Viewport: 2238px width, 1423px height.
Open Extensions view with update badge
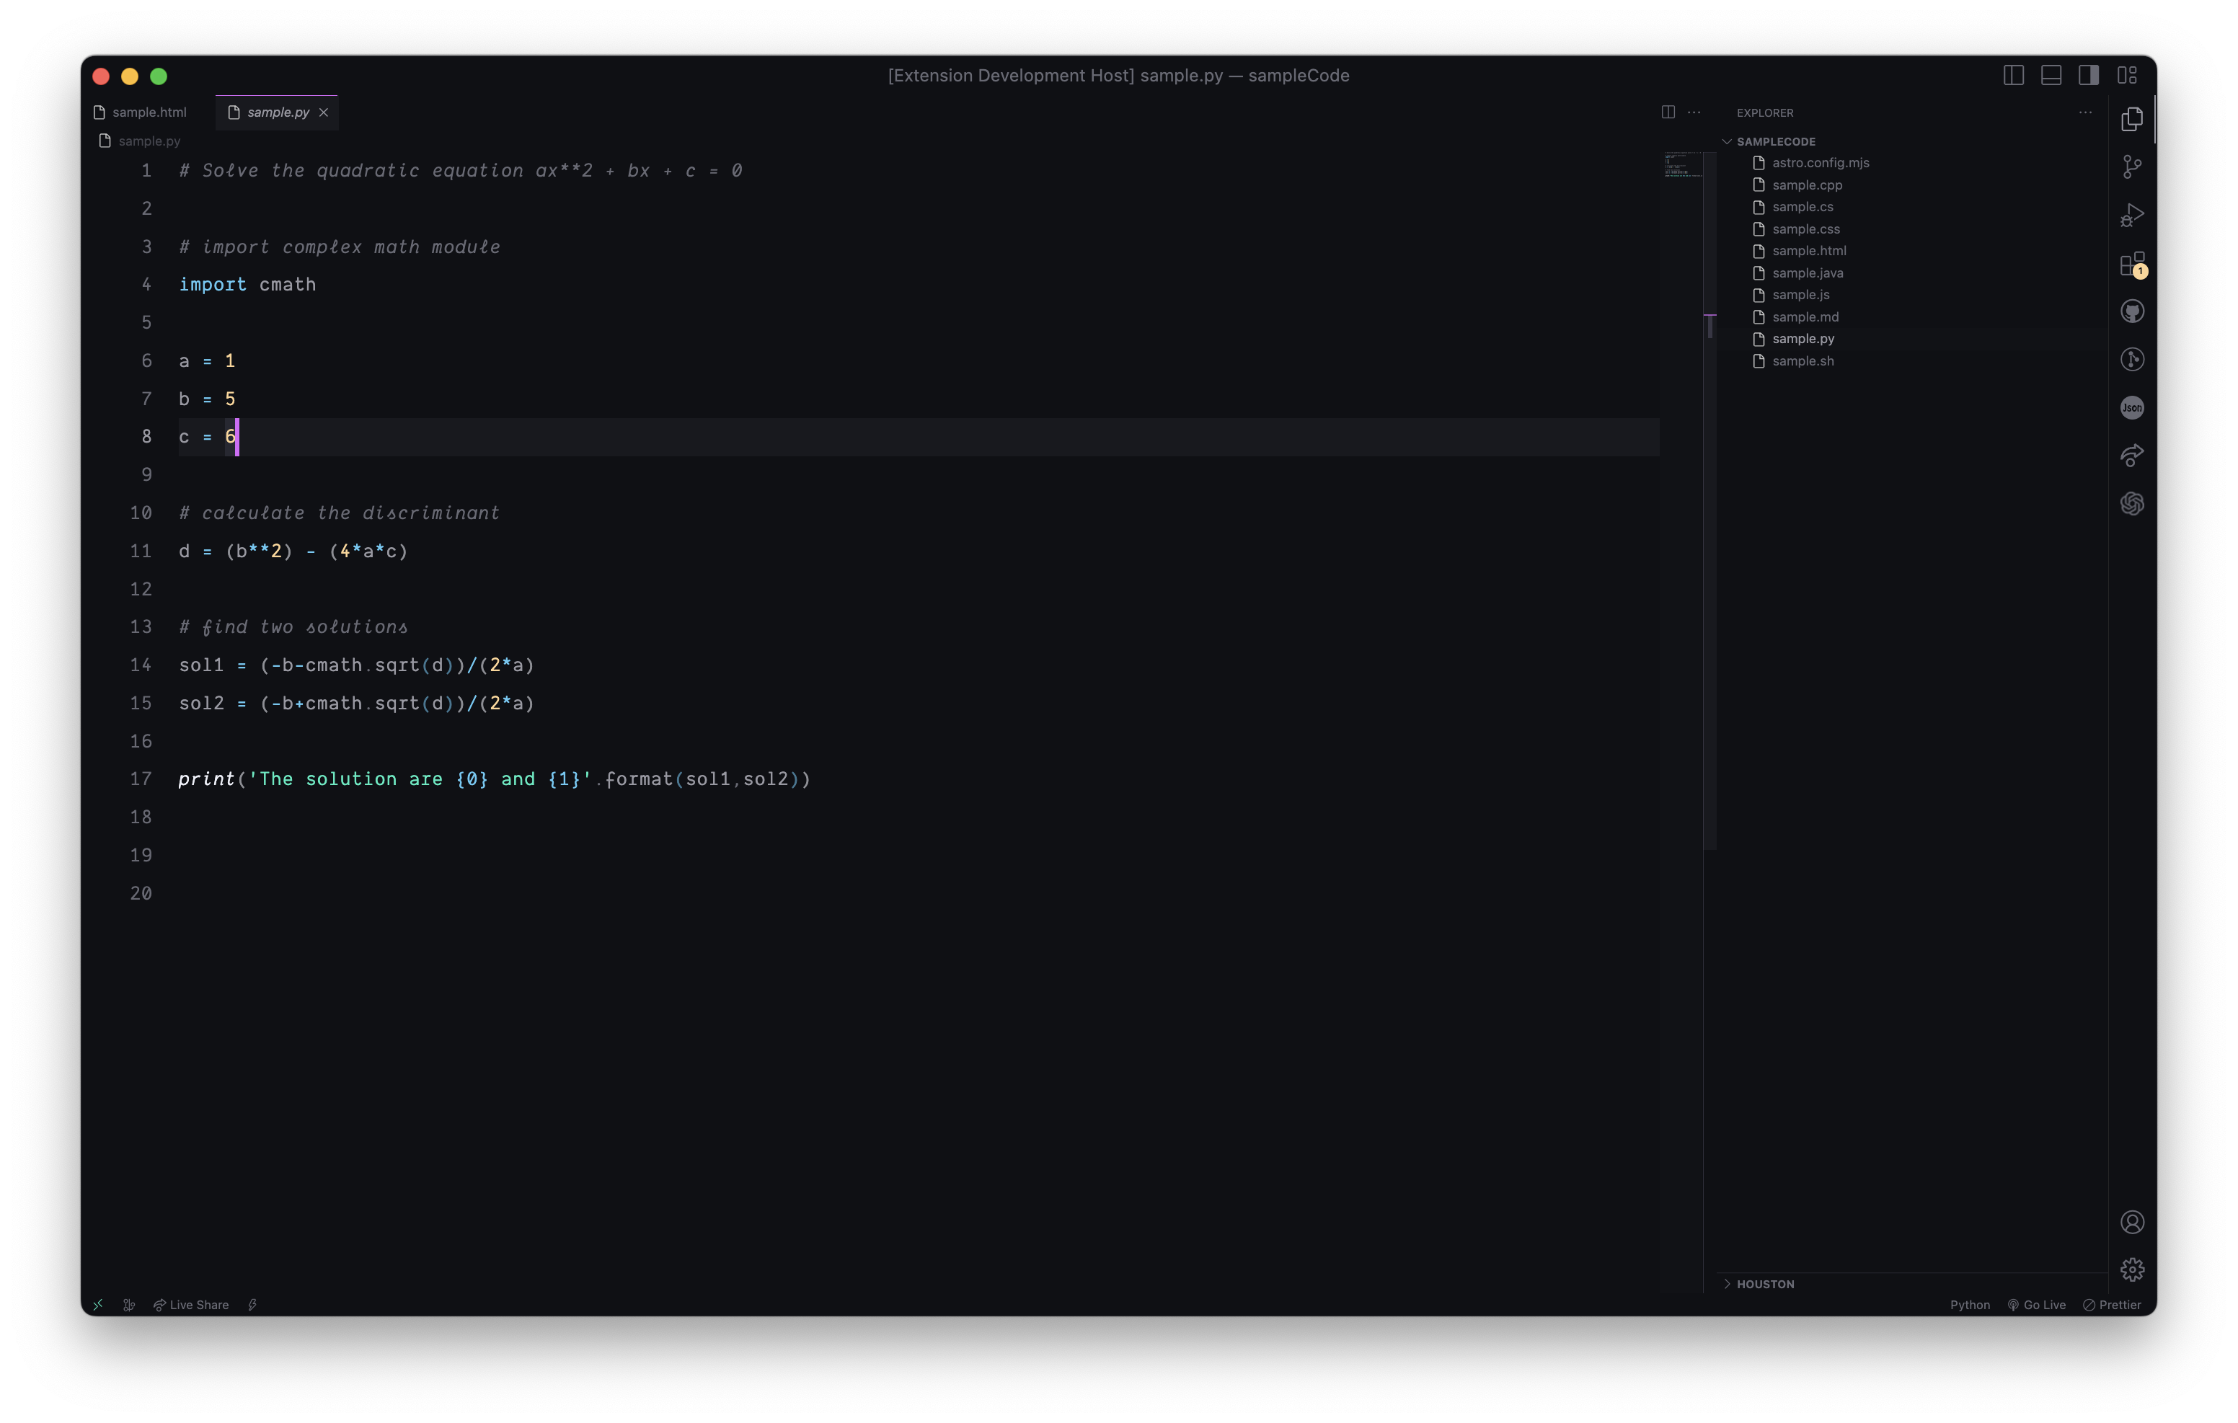2132,264
